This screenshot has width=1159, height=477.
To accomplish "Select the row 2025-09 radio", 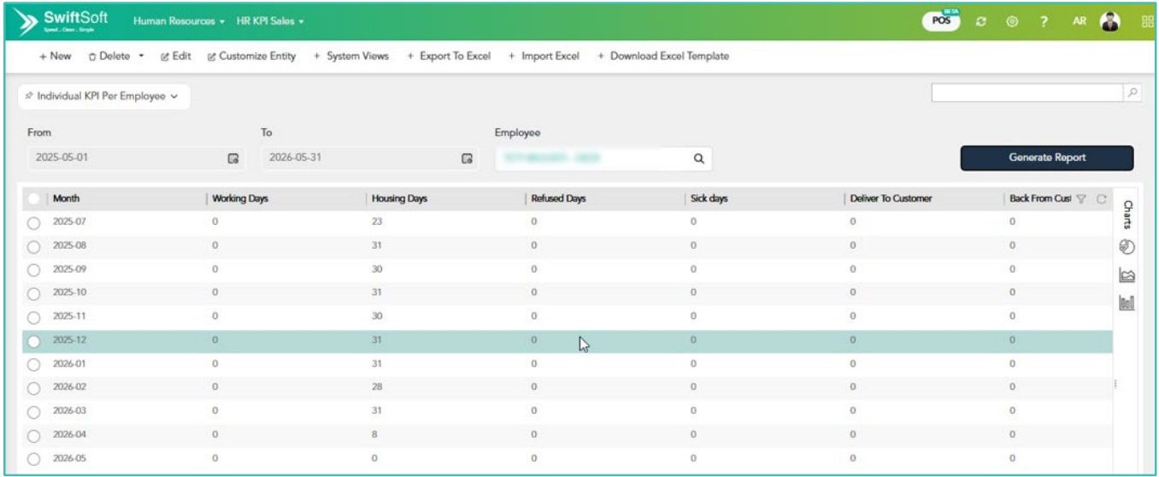I will pyautogui.click(x=34, y=269).
